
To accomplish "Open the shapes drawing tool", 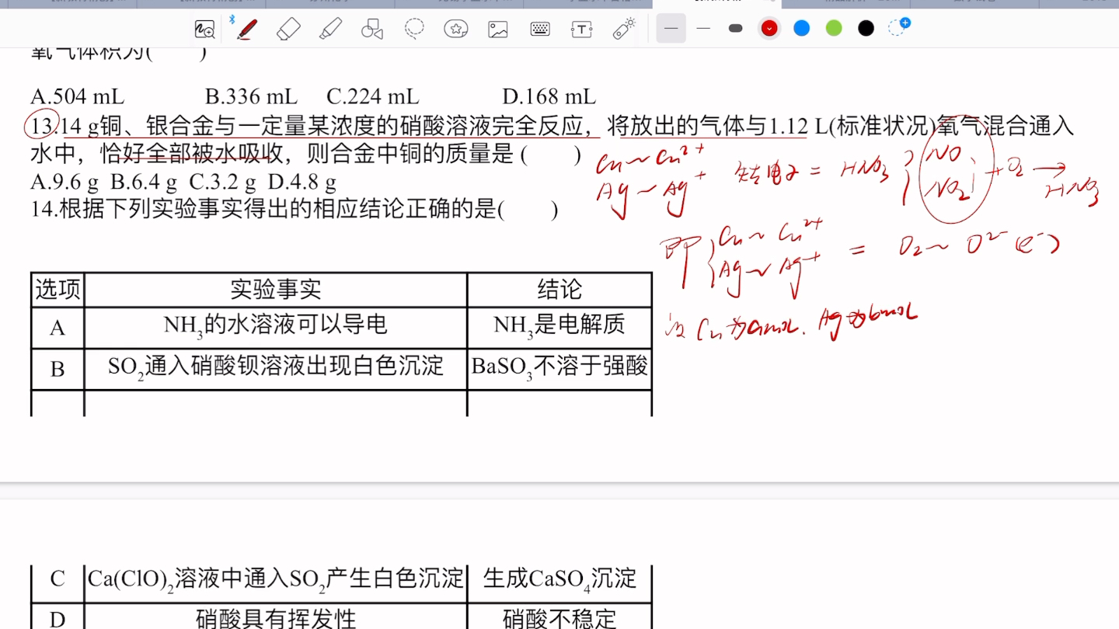I will tap(372, 28).
